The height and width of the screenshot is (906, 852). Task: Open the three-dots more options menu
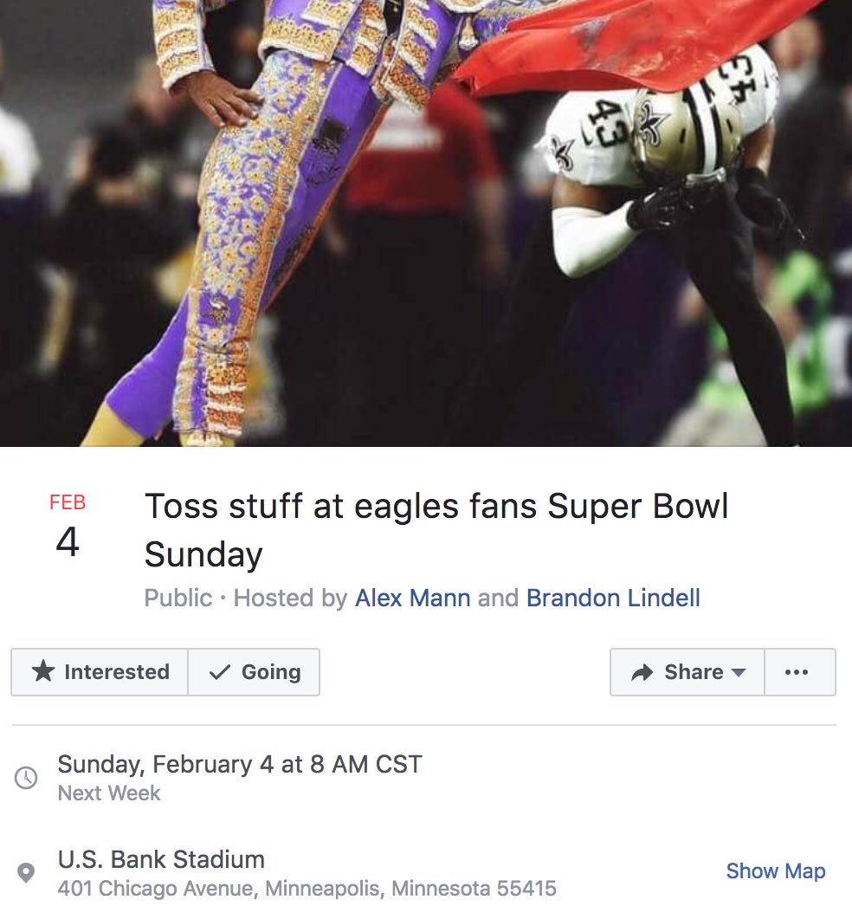click(799, 672)
